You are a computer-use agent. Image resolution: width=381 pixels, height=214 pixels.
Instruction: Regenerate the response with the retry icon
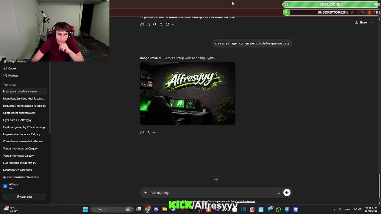(x=168, y=24)
